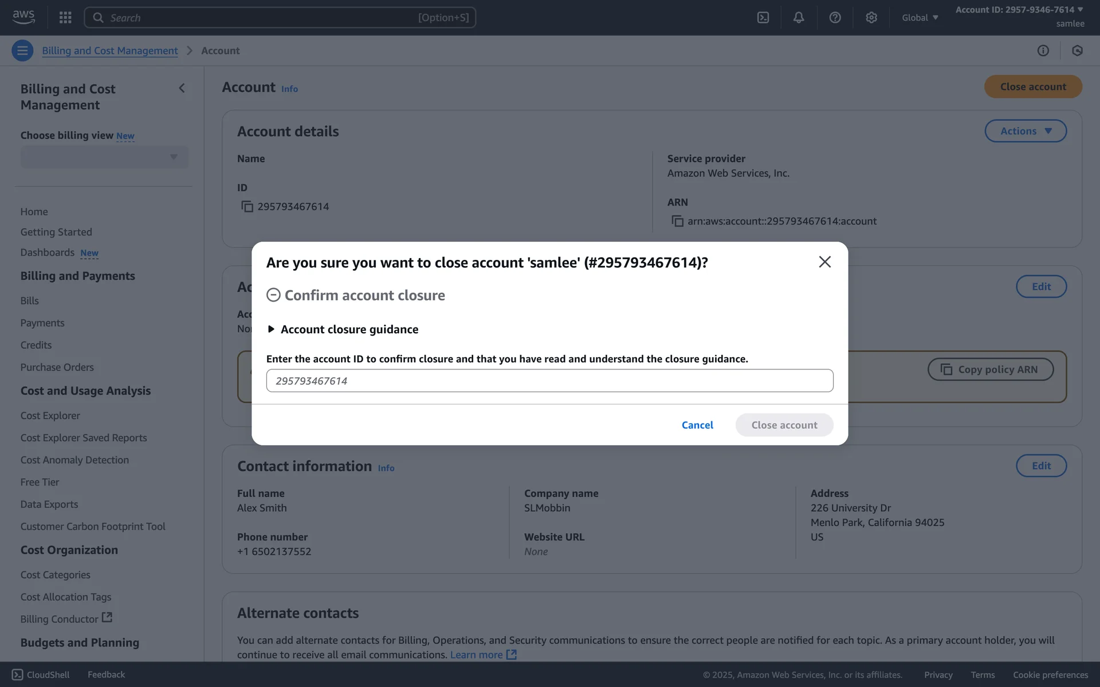1100x687 pixels.
Task: Open the help question mark menu
Action: (x=835, y=18)
